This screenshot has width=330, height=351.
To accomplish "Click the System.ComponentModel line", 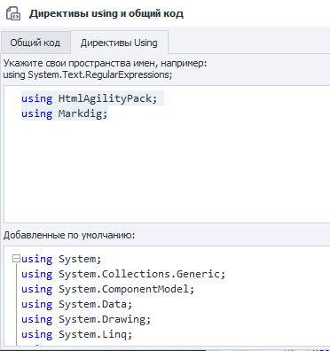I will coord(107,289).
